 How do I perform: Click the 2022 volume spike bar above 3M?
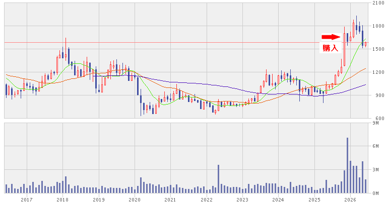click(218, 179)
